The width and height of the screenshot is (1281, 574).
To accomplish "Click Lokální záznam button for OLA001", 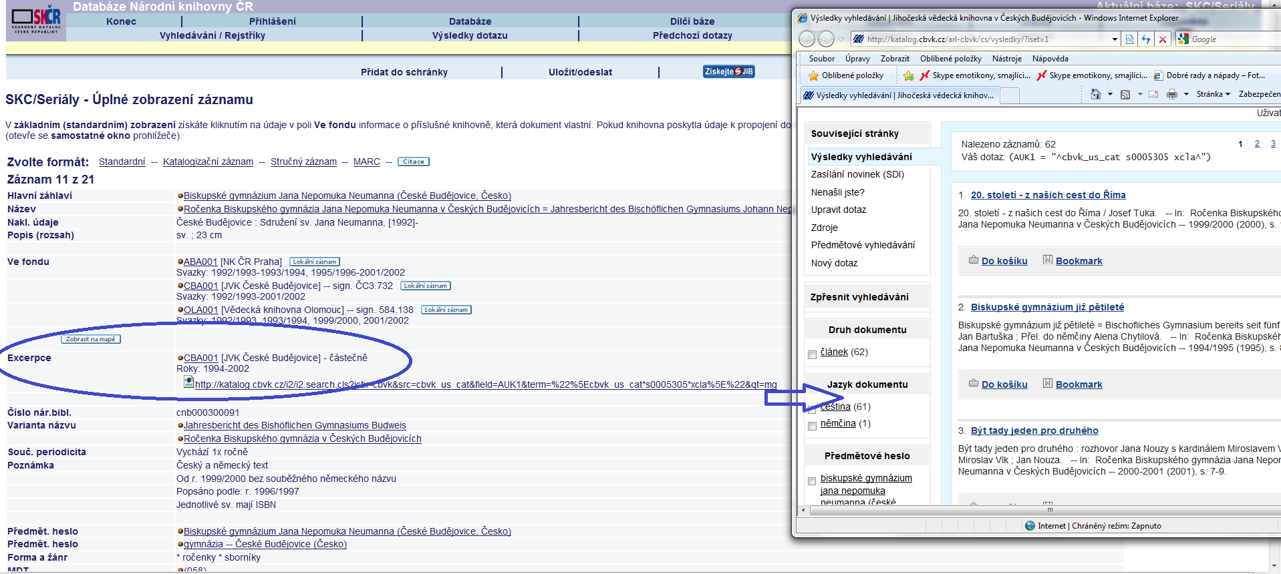I will coord(446,310).
